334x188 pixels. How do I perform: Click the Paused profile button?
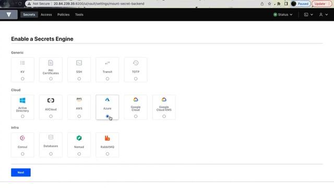point(301,4)
